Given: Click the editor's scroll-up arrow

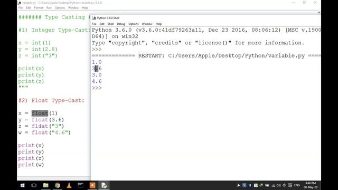Looking at the screenshot, I should click(x=319, y=13).
